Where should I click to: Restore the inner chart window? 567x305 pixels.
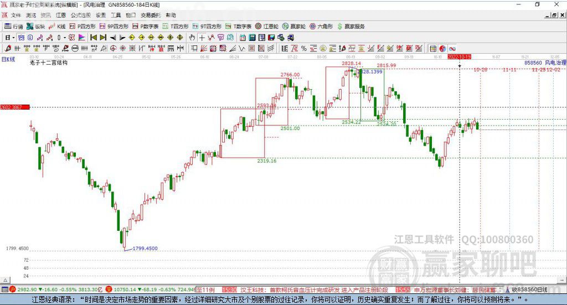click(x=554, y=15)
